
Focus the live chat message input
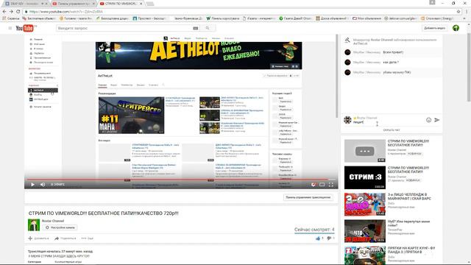[x=388, y=122]
